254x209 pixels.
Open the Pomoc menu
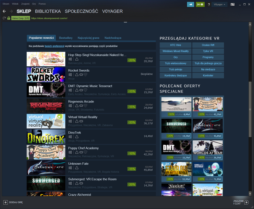tap(42, 4)
